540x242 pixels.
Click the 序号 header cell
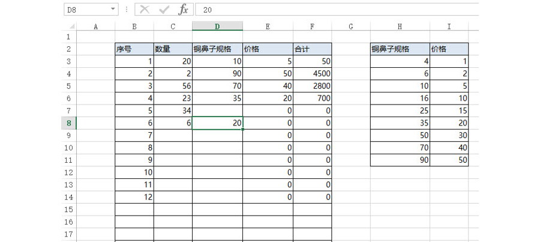click(134, 49)
